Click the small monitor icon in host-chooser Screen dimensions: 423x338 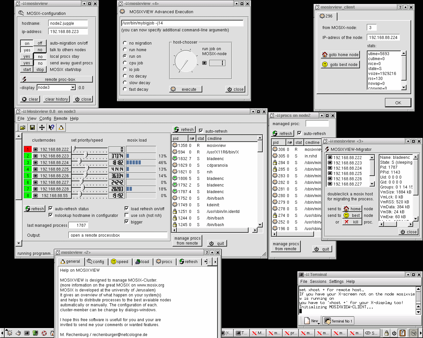pos(204,63)
